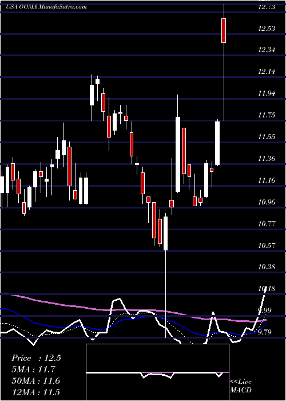This screenshot has width=286, height=401.
Task: Click the '12MA : 11.5' readout
Action: pos(36,392)
